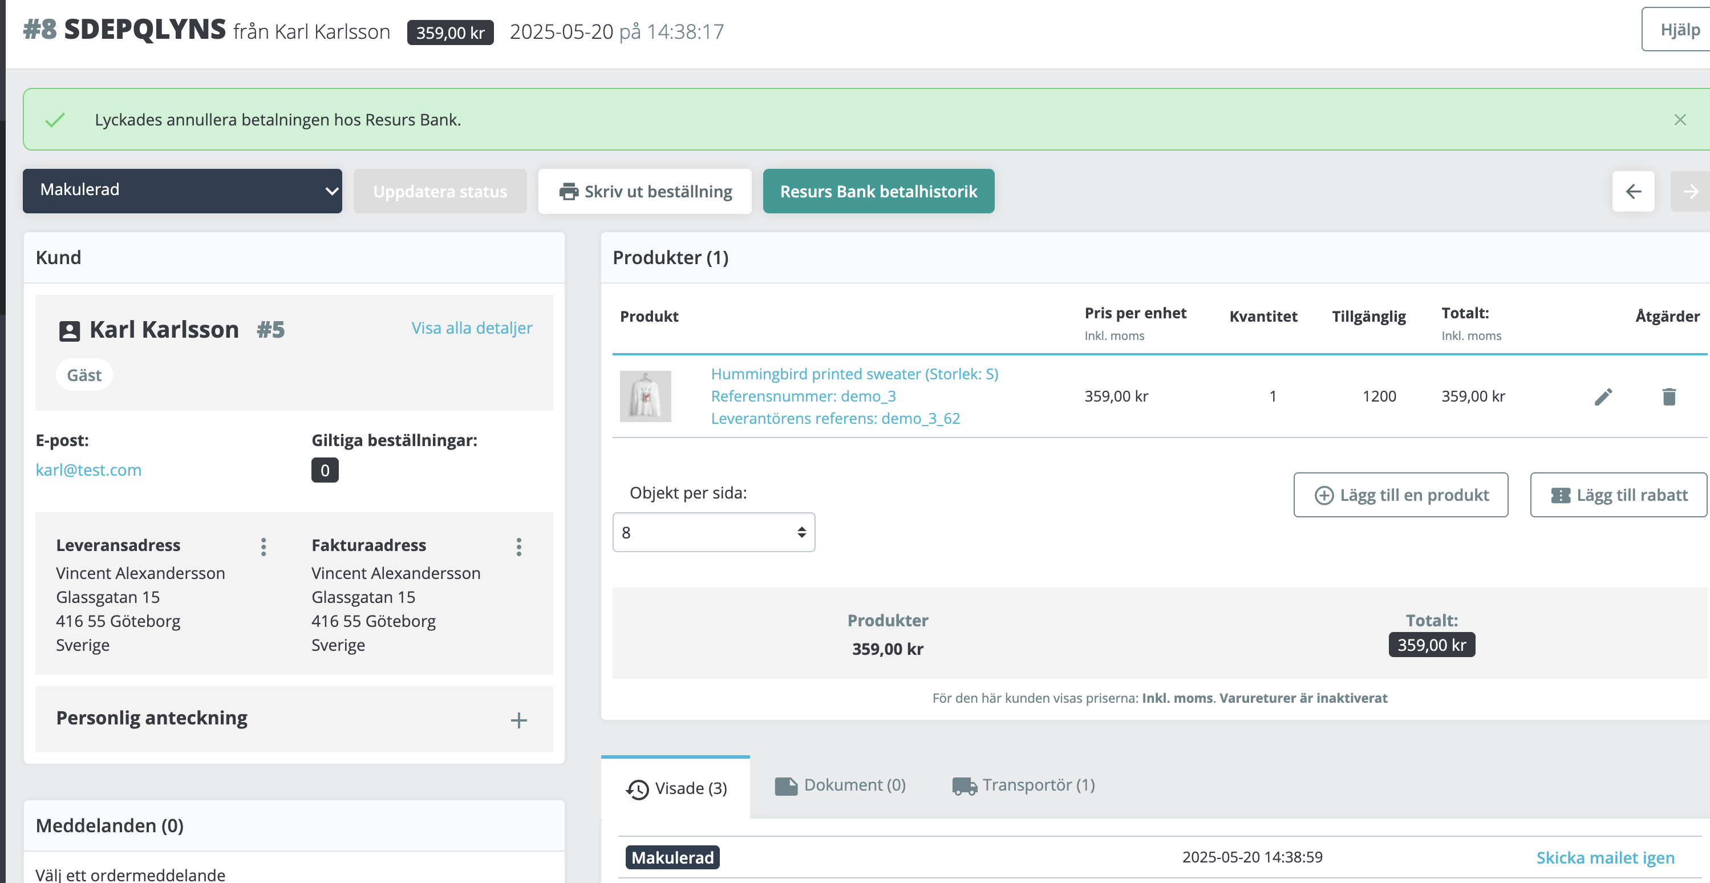Delete the product line with trash icon

click(x=1669, y=396)
